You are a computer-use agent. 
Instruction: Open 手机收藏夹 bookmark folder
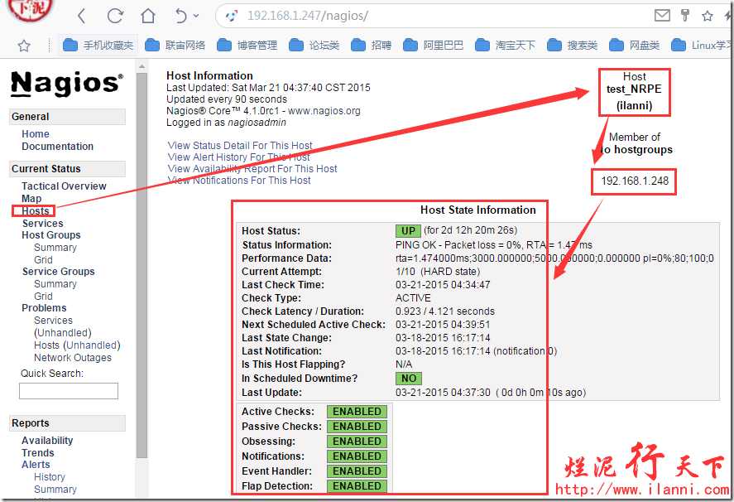coord(98,45)
